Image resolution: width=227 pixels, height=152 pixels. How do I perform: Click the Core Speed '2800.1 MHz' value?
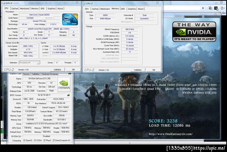point(28,46)
